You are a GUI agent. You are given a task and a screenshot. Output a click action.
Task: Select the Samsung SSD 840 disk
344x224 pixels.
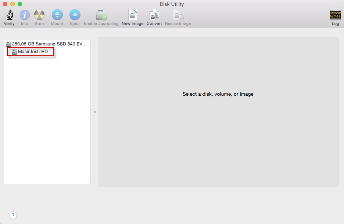47,44
